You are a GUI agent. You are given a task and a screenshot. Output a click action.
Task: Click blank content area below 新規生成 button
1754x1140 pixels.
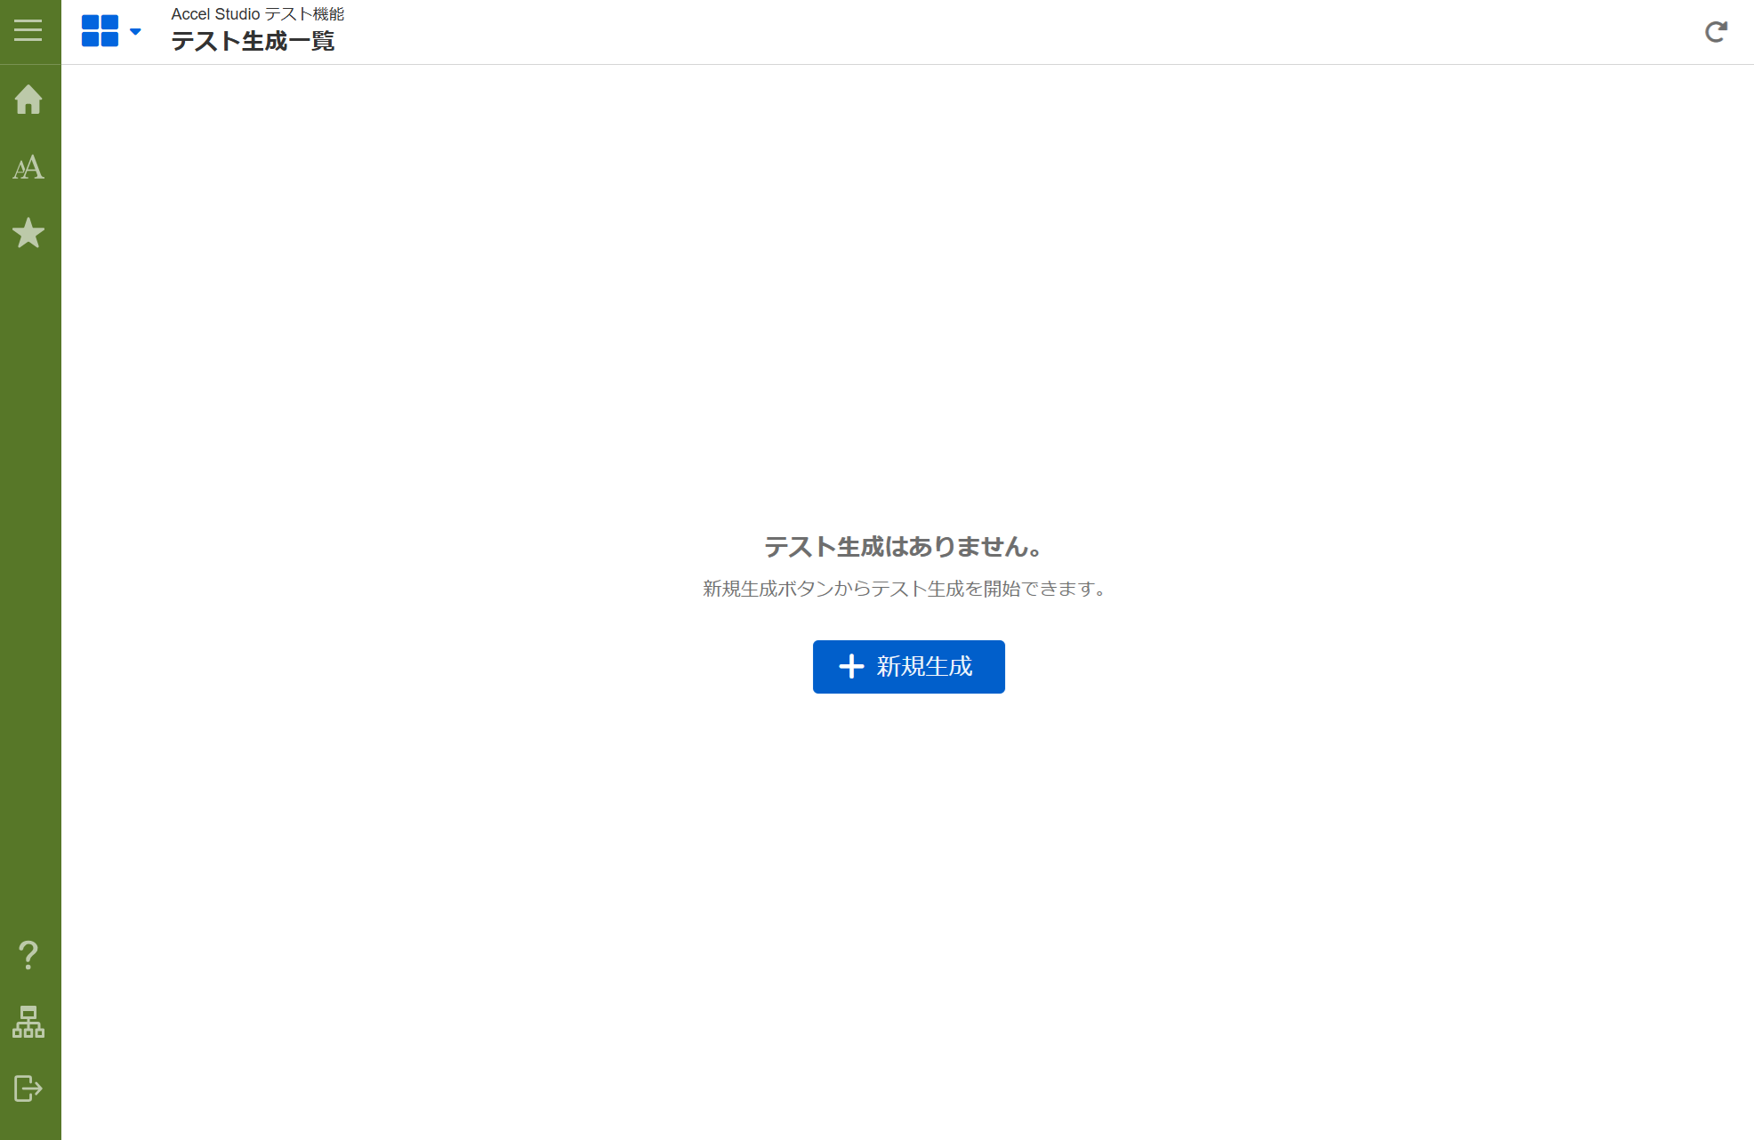point(904,889)
